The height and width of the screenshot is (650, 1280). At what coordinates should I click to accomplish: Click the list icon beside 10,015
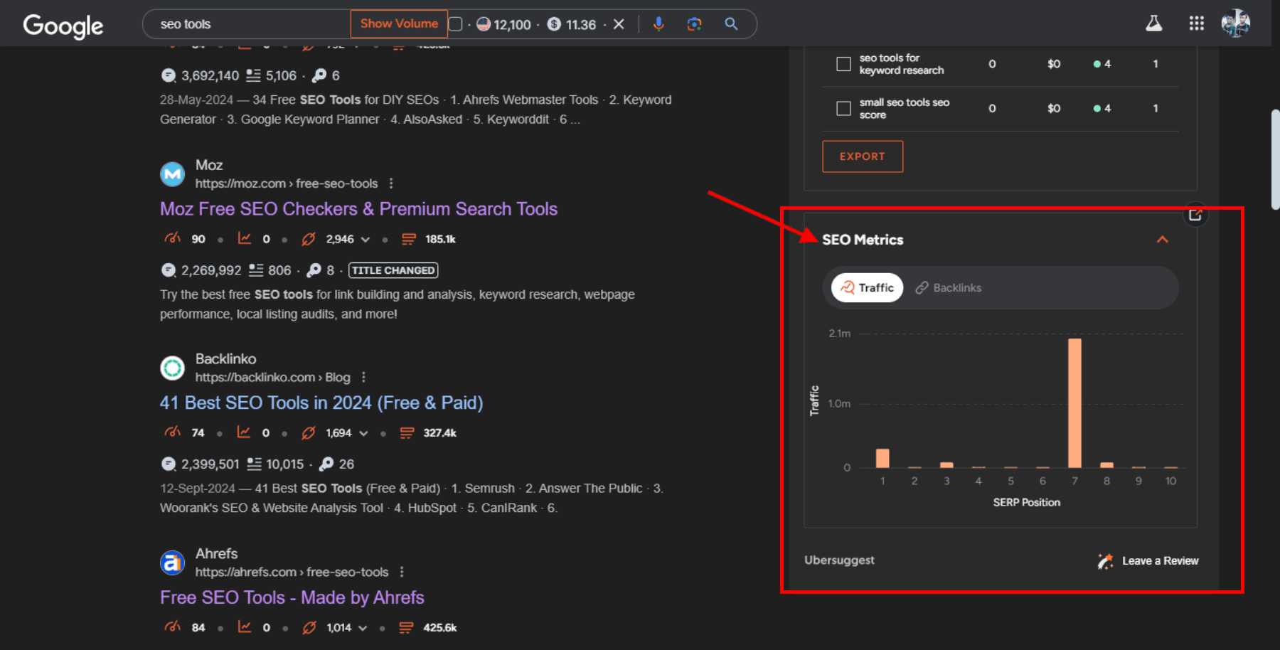[x=254, y=464]
